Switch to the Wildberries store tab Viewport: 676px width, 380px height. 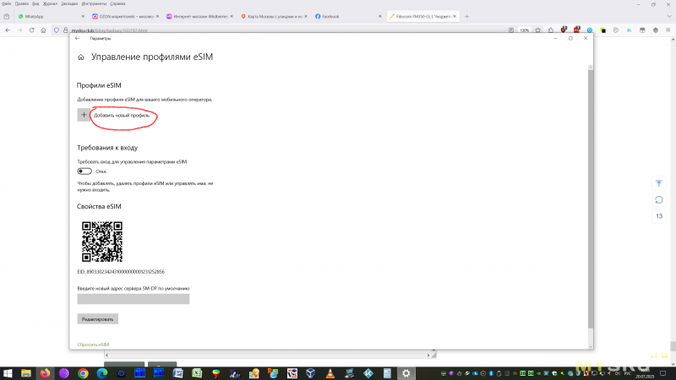pyautogui.click(x=199, y=16)
